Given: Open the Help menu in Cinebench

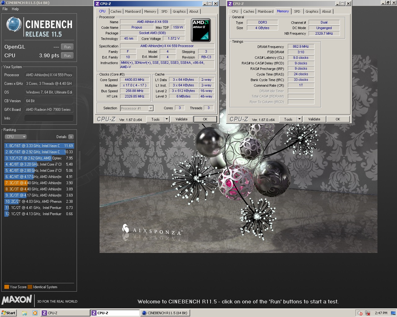Looking at the screenshot, I should pyautogui.click(x=15, y=9).
